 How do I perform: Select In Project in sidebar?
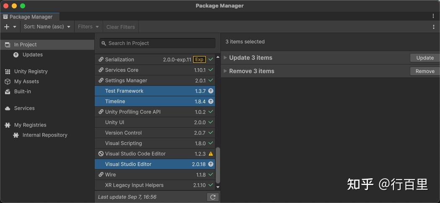point(47,45)
